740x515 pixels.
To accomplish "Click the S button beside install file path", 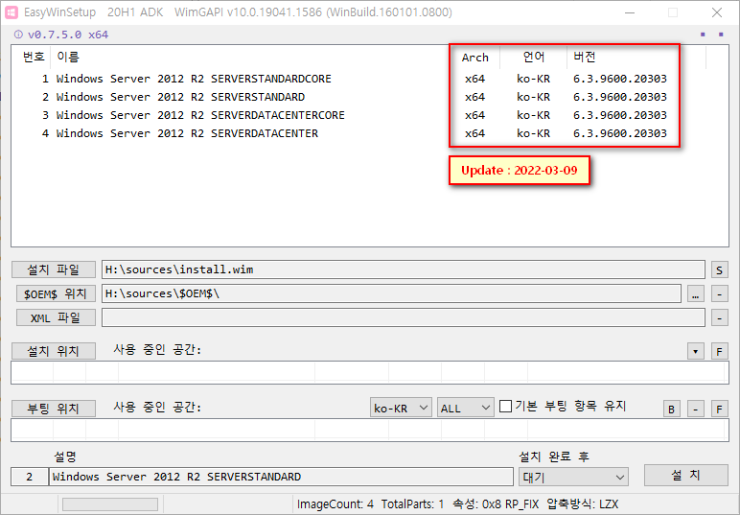I will coord(719,270).
